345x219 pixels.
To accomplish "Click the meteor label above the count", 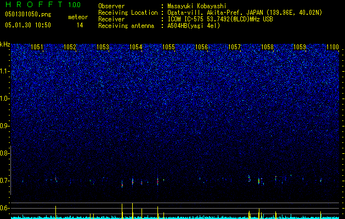I will click(78, 17).
